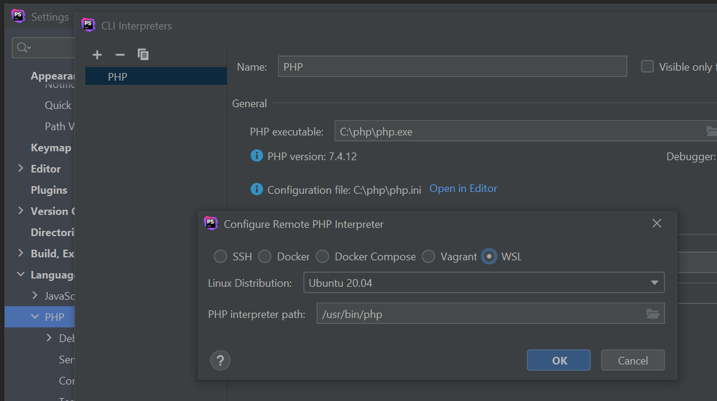The width and height of the screenshot is (717, 401).
Task: Cancel the remote interpreter dialog
Action: tap(633, 360)
